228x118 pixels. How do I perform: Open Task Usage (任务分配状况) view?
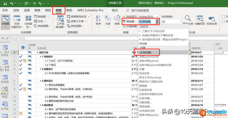[x=17, y=22]
